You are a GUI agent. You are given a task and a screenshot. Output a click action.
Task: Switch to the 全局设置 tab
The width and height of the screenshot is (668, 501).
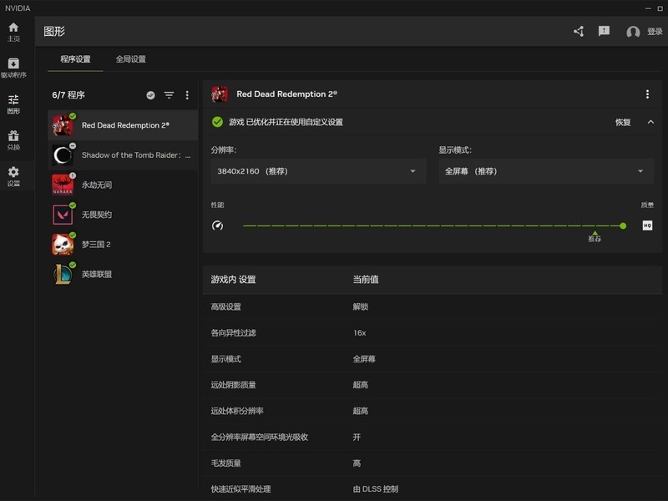(x=131, y=59)
